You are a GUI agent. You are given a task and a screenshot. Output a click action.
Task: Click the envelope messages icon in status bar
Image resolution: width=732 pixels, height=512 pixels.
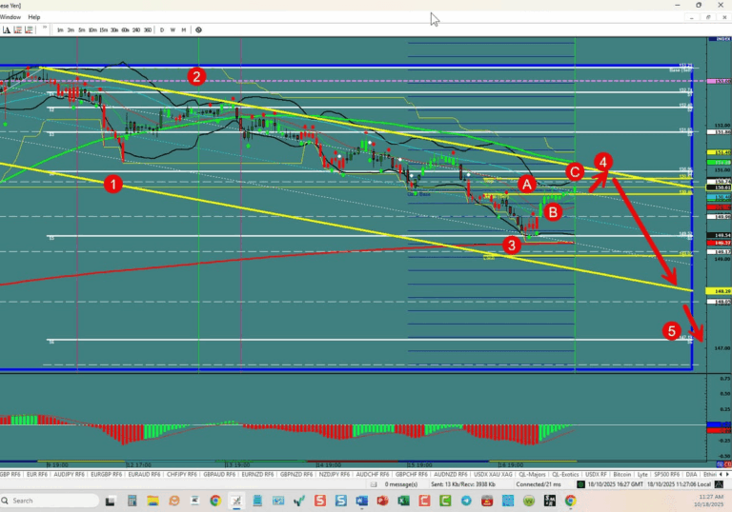[374, 484]
